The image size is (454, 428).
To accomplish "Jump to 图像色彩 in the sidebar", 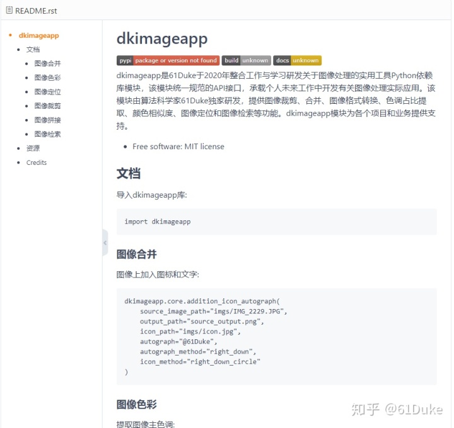I will coord(47,78).
